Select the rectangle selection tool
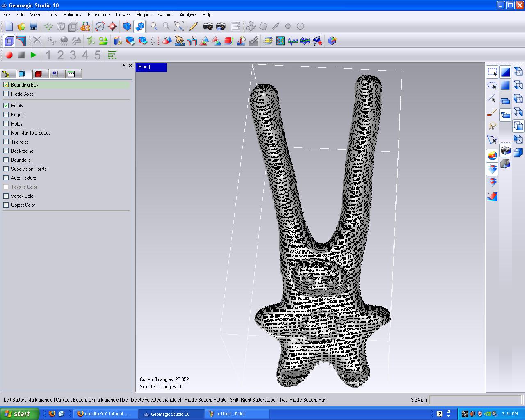This screenshot has width=525, height=420. coord(492,72)
